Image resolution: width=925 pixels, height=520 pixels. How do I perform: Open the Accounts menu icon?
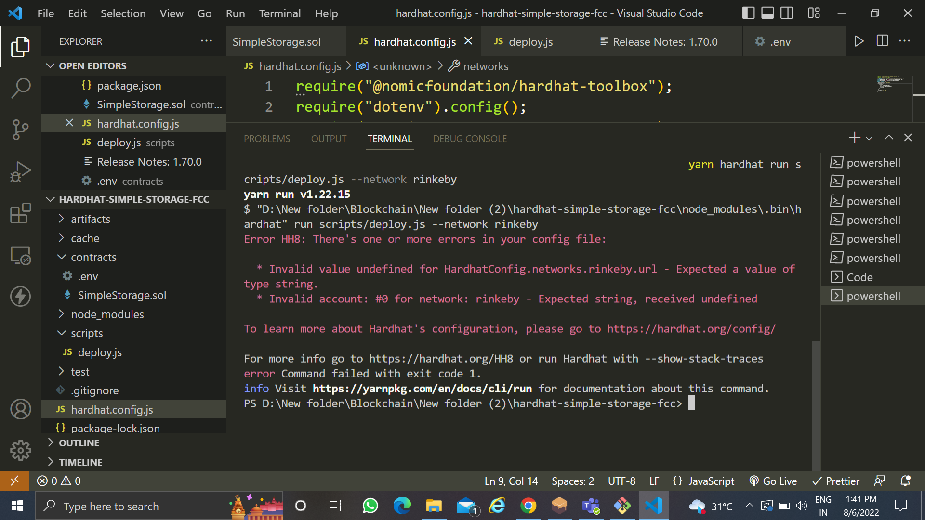[20, 409]
